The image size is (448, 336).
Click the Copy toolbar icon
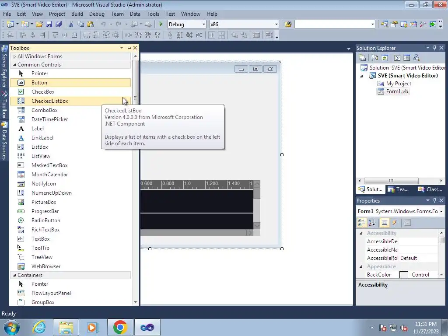click(x=81, y=24)
